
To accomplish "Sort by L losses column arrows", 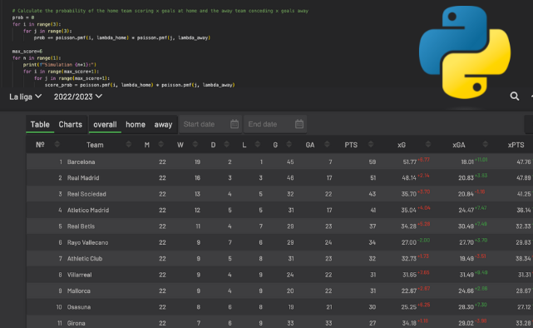I will coord(257,144).
